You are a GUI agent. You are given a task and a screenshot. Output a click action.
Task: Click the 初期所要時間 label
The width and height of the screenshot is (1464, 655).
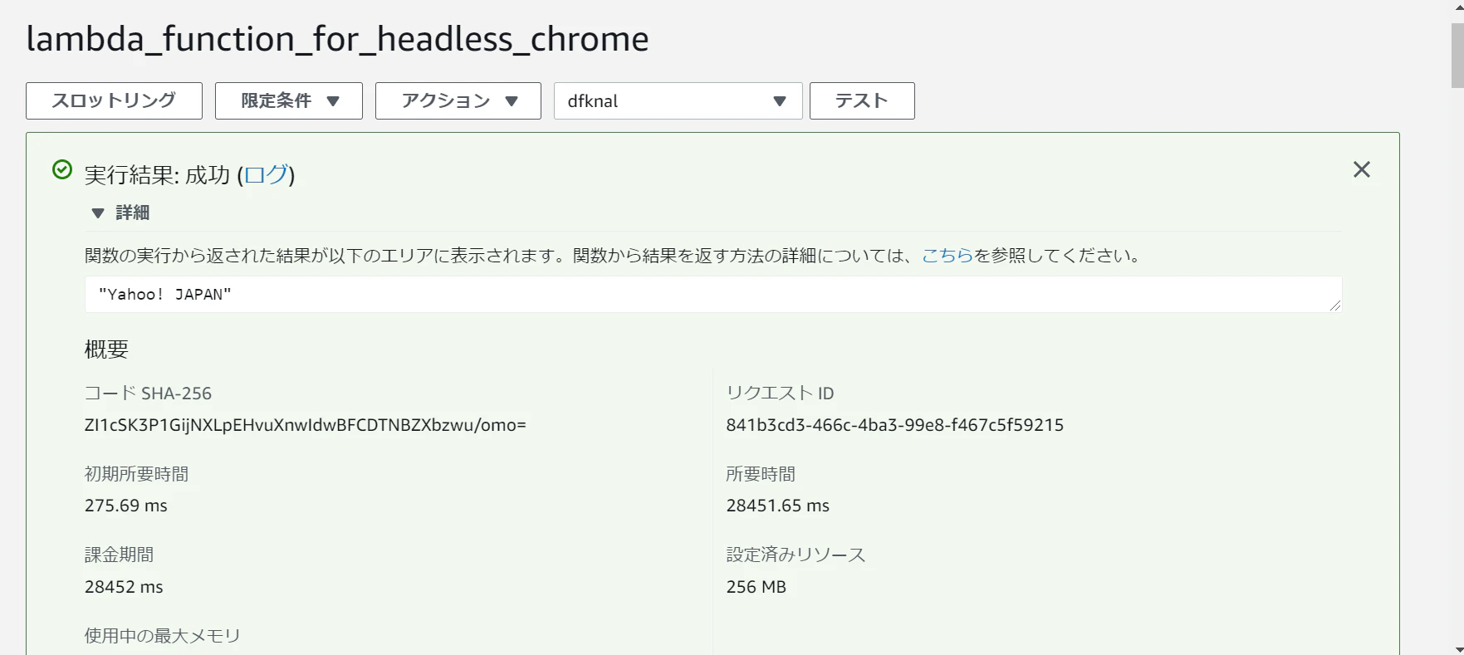[x=137, y=474]
